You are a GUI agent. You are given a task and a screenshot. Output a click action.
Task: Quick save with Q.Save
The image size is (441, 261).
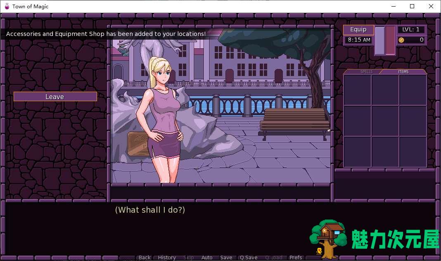point(249,257)
